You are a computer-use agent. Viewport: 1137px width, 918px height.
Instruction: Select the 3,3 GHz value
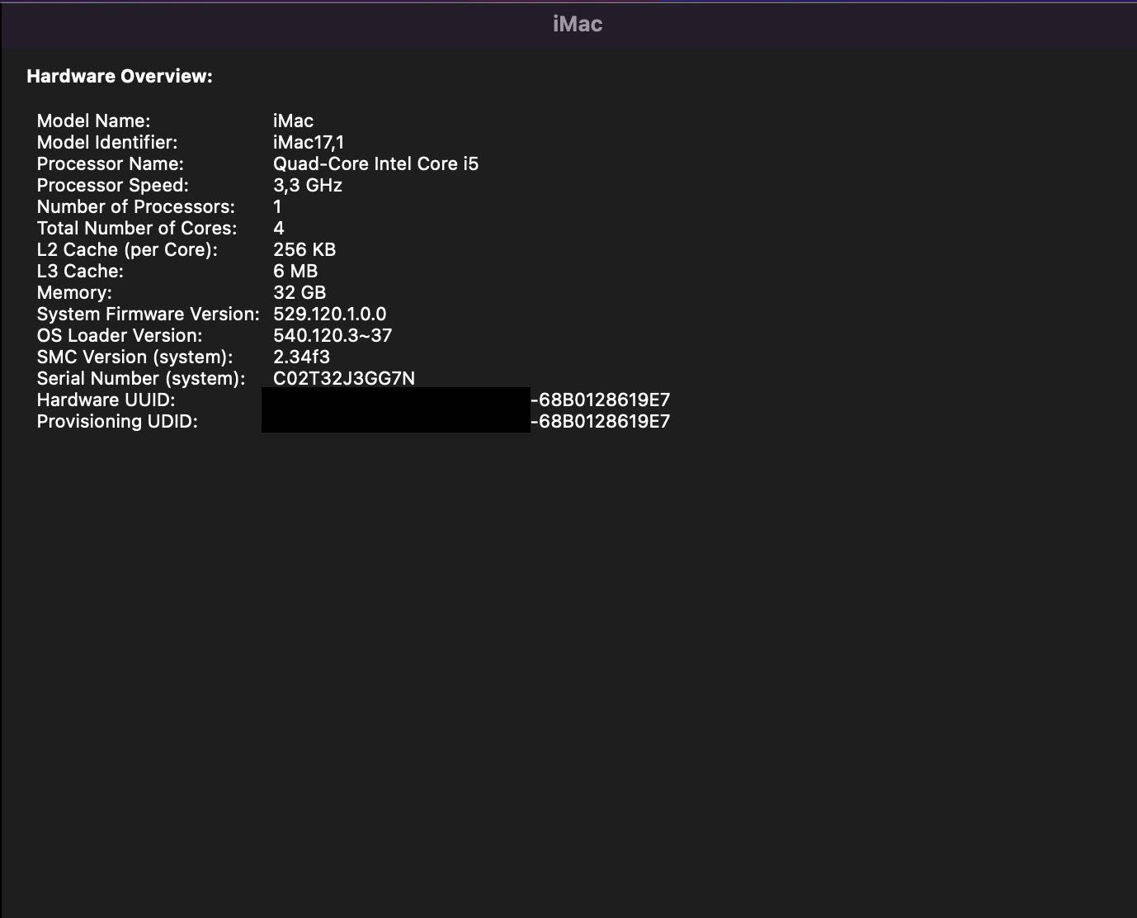(307, 185)
